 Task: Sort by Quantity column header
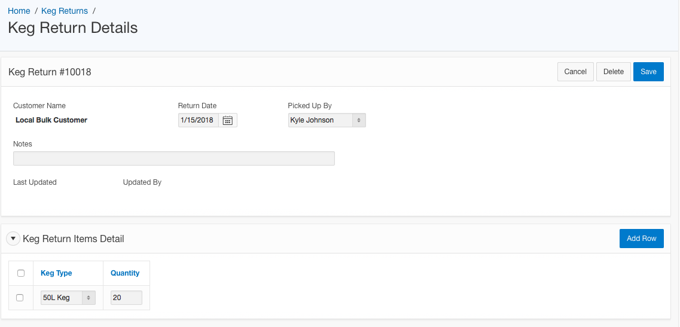(x=125, y=273)
